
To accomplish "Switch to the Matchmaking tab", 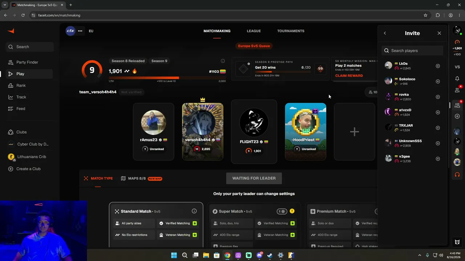I will tap(217, 31).
